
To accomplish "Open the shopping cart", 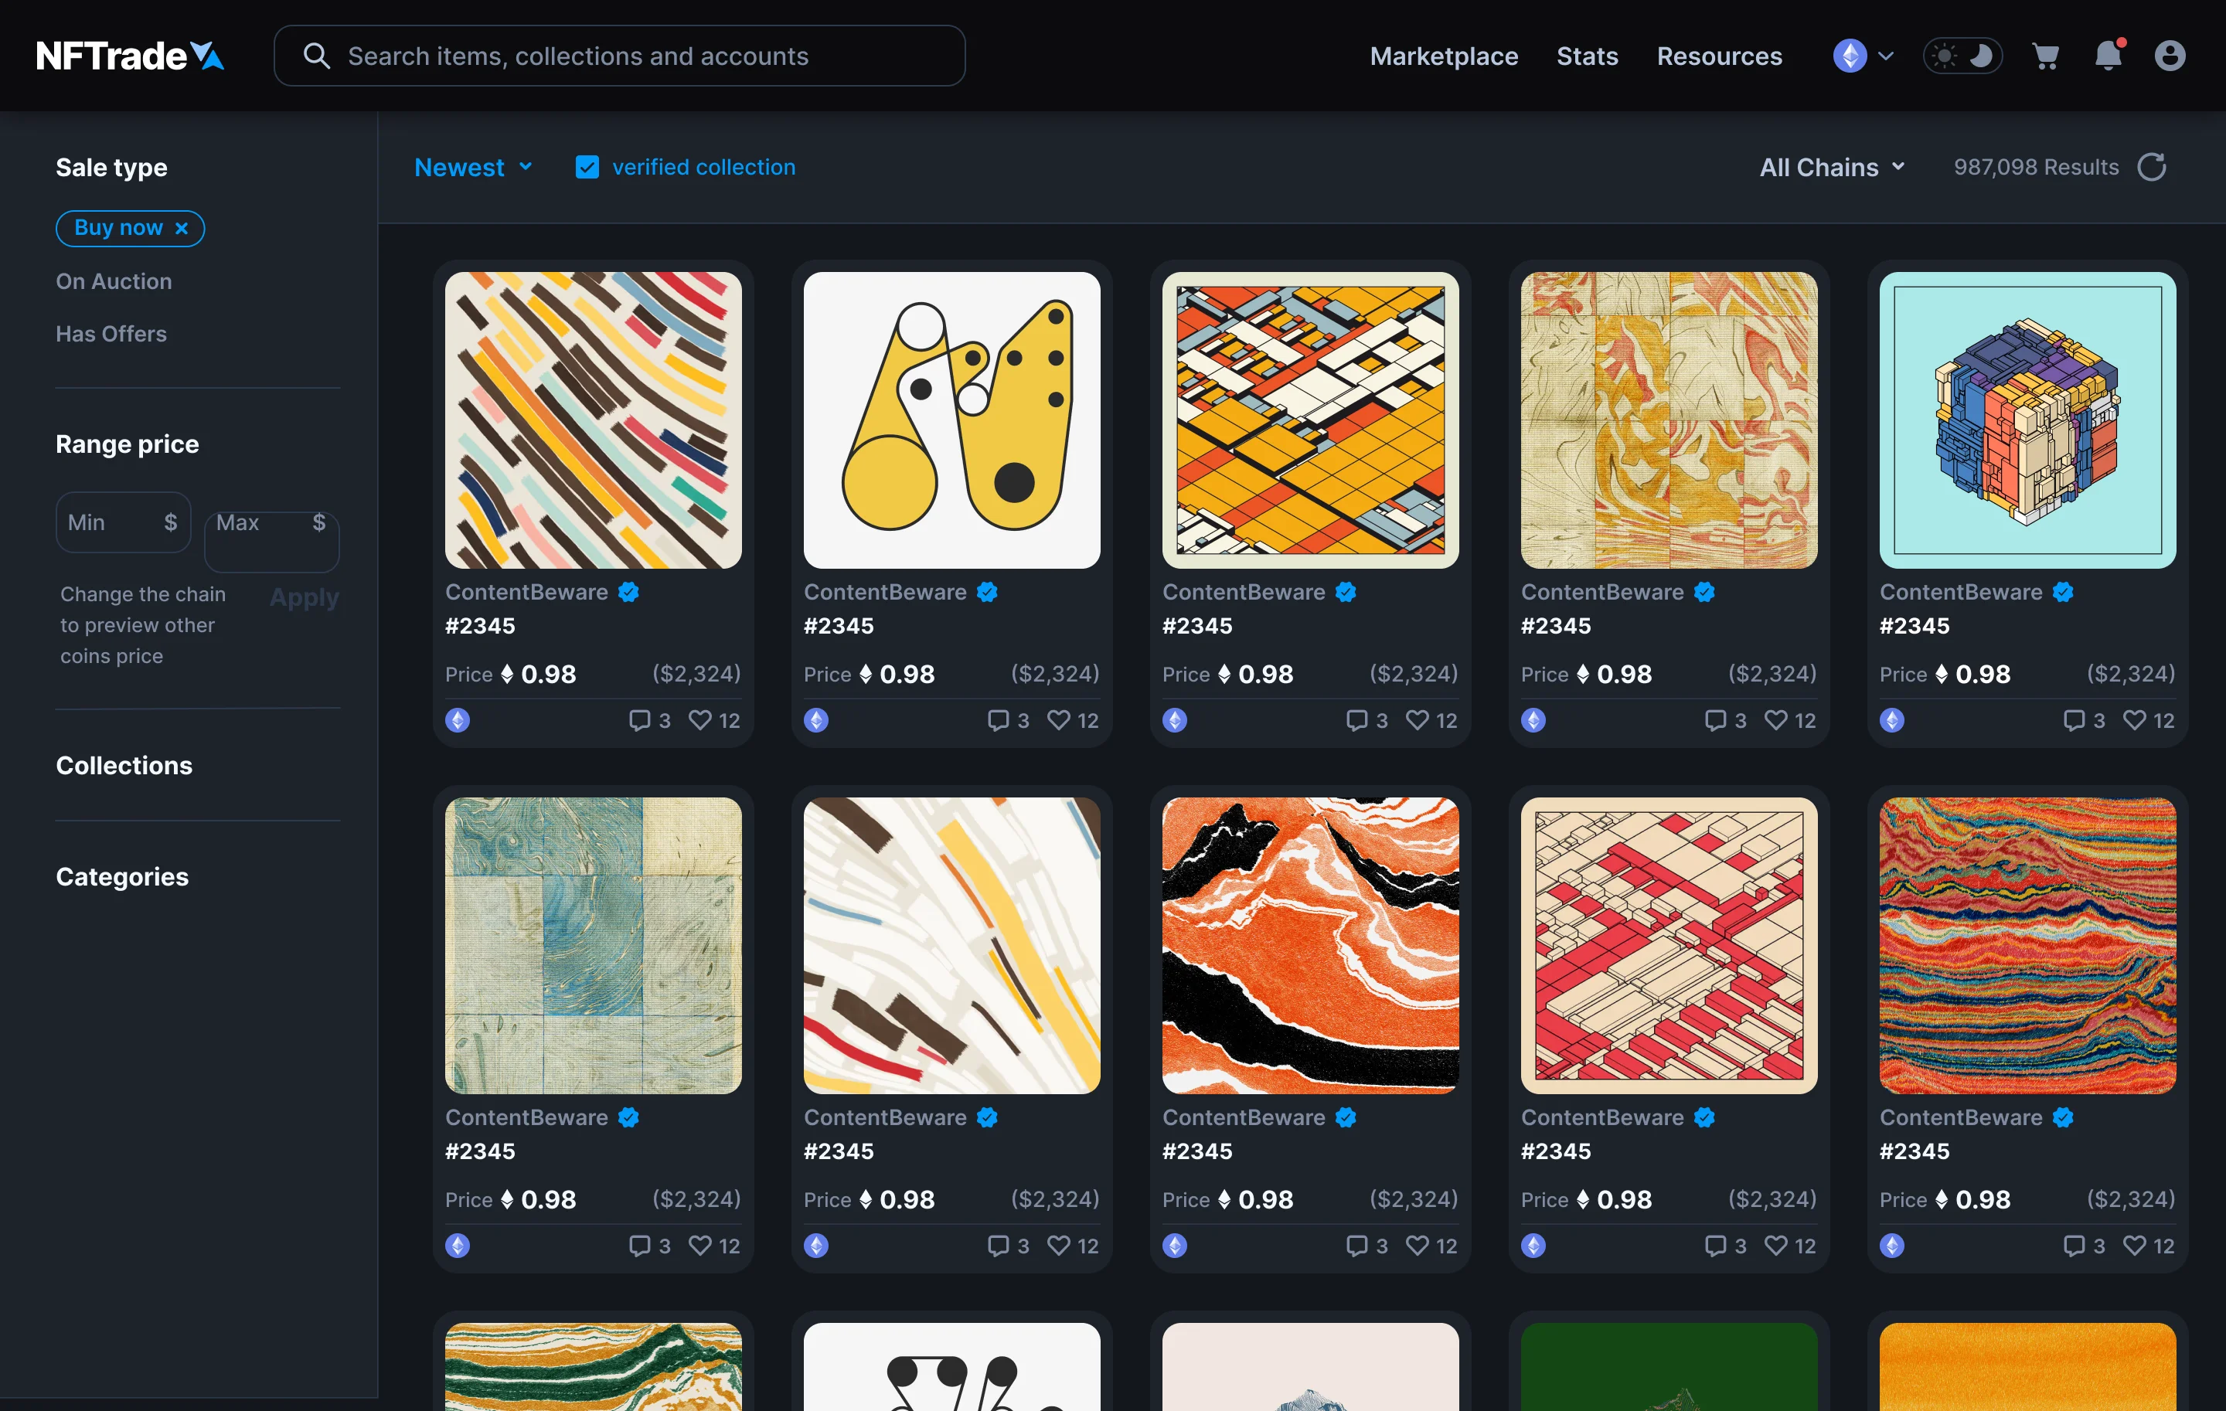I will [x=2045, y=56].
